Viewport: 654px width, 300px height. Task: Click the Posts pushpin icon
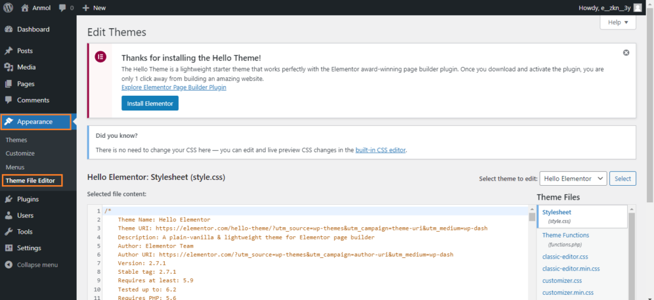click(8, 51)
